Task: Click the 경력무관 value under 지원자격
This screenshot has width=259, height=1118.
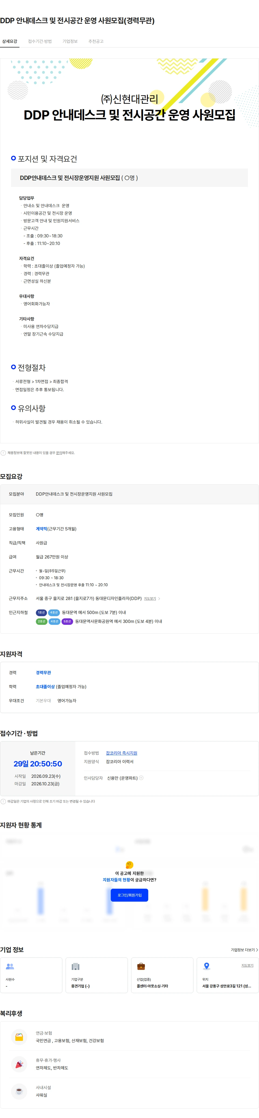Action: pyautogui.click(x=43, y=672)
